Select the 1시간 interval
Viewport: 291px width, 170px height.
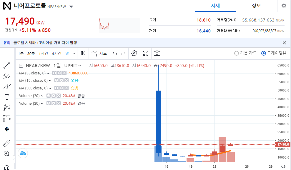pyautogui.click(x=44, y=54)
